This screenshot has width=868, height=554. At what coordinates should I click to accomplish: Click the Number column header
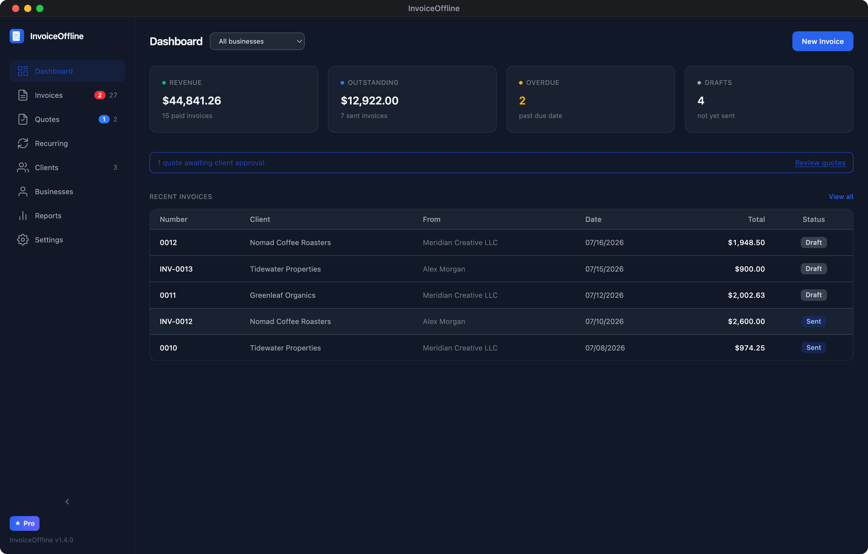point(173,219)
